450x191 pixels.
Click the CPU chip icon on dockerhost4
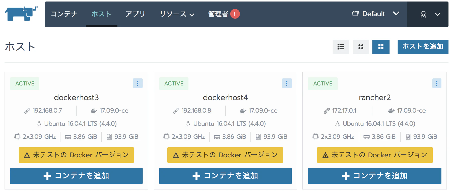[166, 136]
